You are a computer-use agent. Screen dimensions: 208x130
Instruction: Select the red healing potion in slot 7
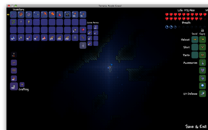coord(59,14)
